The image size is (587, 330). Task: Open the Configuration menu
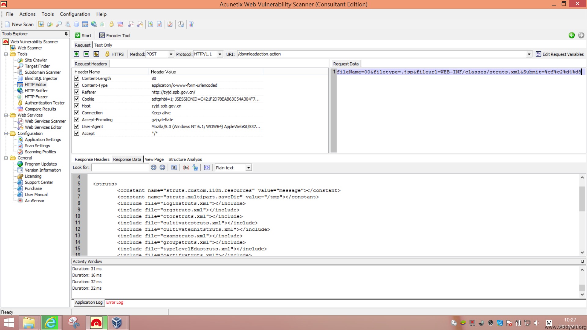point(75,14)
